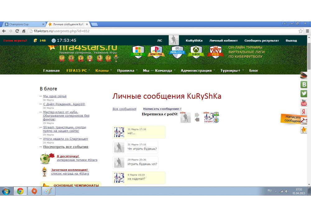Click Chrome icon in taskbar
Image resolution: width=311 pixels, height=217 pixels.
coord(20,191)
